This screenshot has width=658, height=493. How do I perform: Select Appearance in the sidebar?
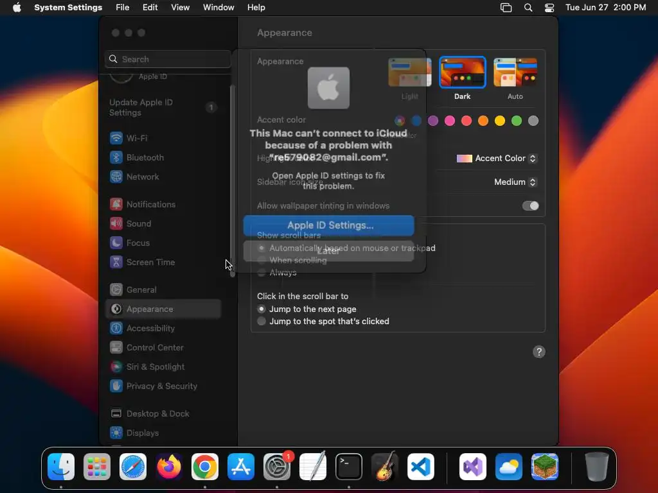tap(163, 309)
